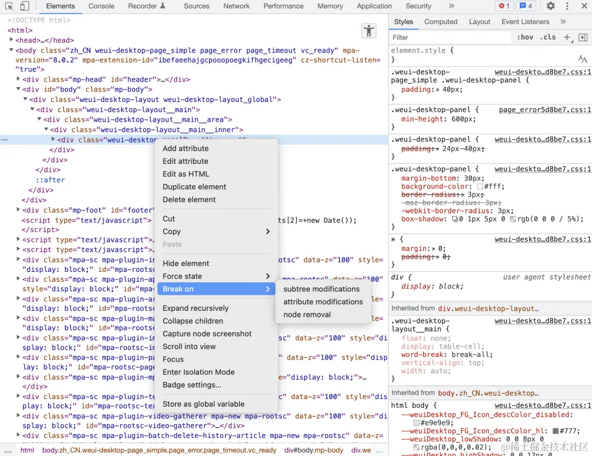Viewport: 592px width, 456px height.
Task: Select Edit as HTML menu entry
Action: pos(216,174)
